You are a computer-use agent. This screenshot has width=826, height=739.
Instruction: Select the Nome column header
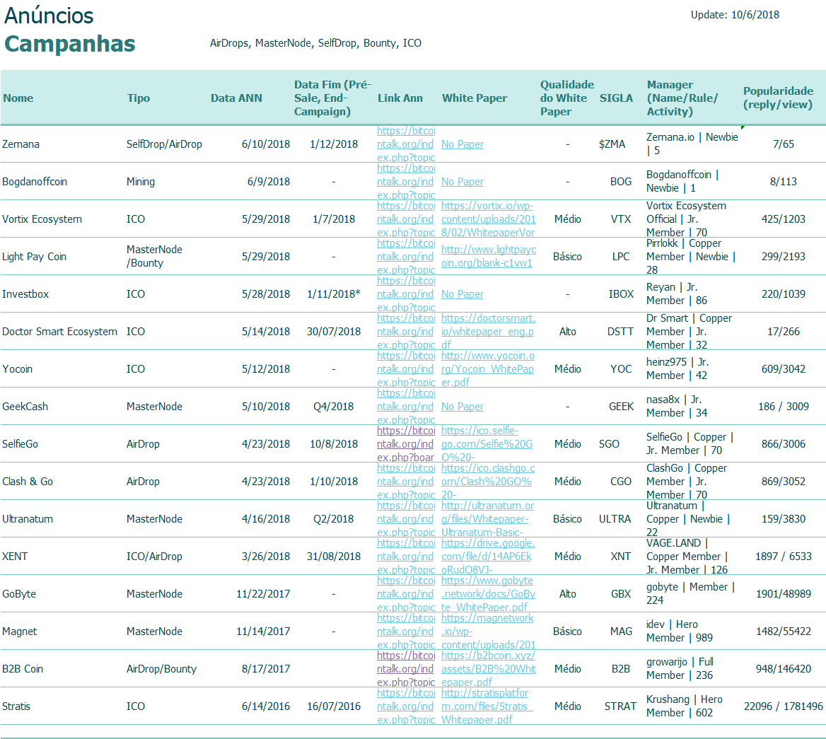coord(18,98)
